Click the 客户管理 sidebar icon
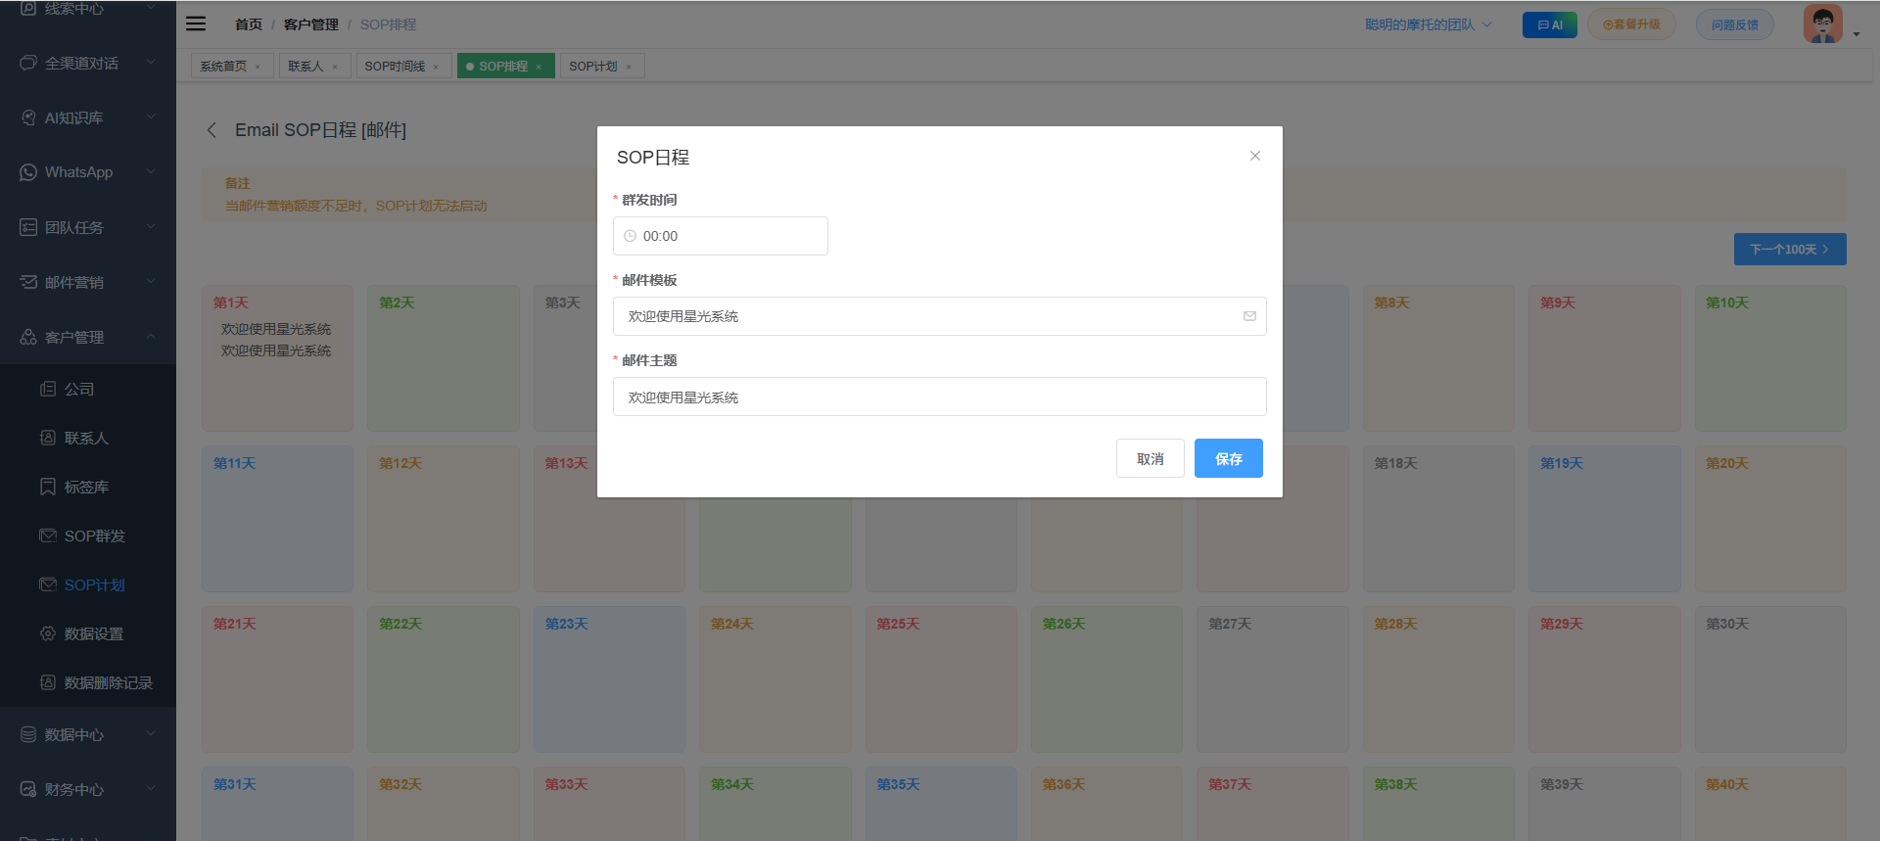Image resolution: width=1880 pixels, height=841 pixels. (x=28, y=337)
